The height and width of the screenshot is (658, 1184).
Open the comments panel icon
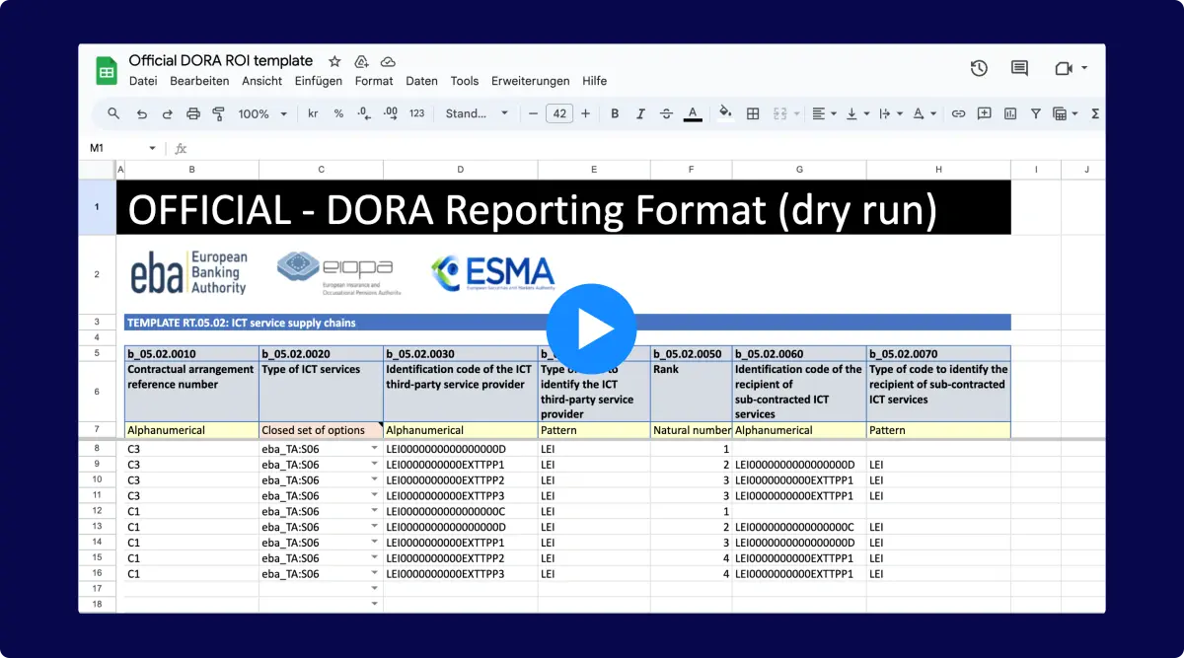pos(1019,68)
